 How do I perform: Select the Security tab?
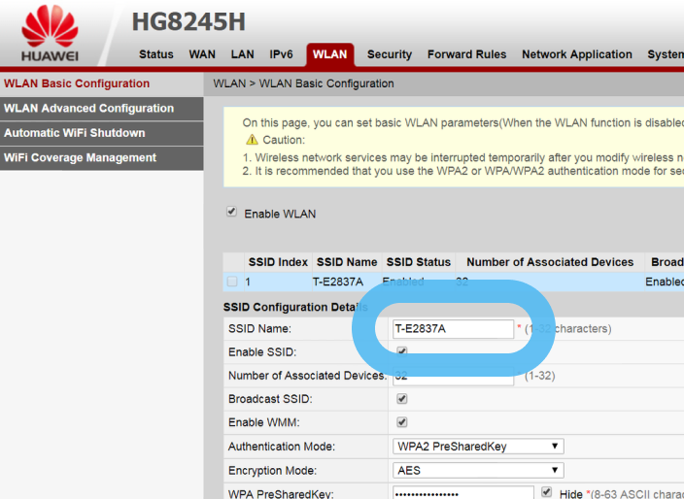pos(390,54)
